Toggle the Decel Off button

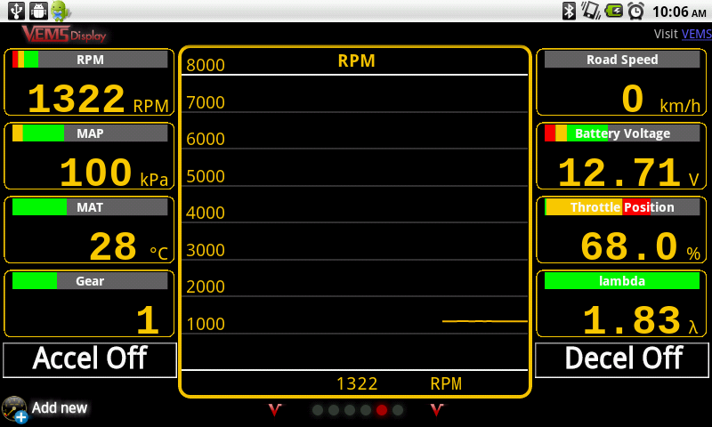[x=623, y=359]
